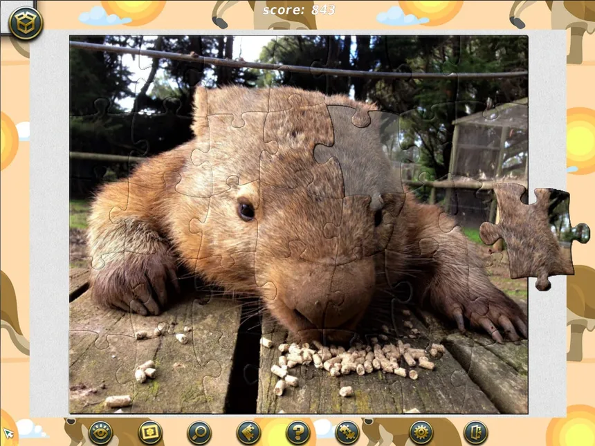The image size is (595, 446).
Task: Click the exit door icon
Action: pos(475,432)
